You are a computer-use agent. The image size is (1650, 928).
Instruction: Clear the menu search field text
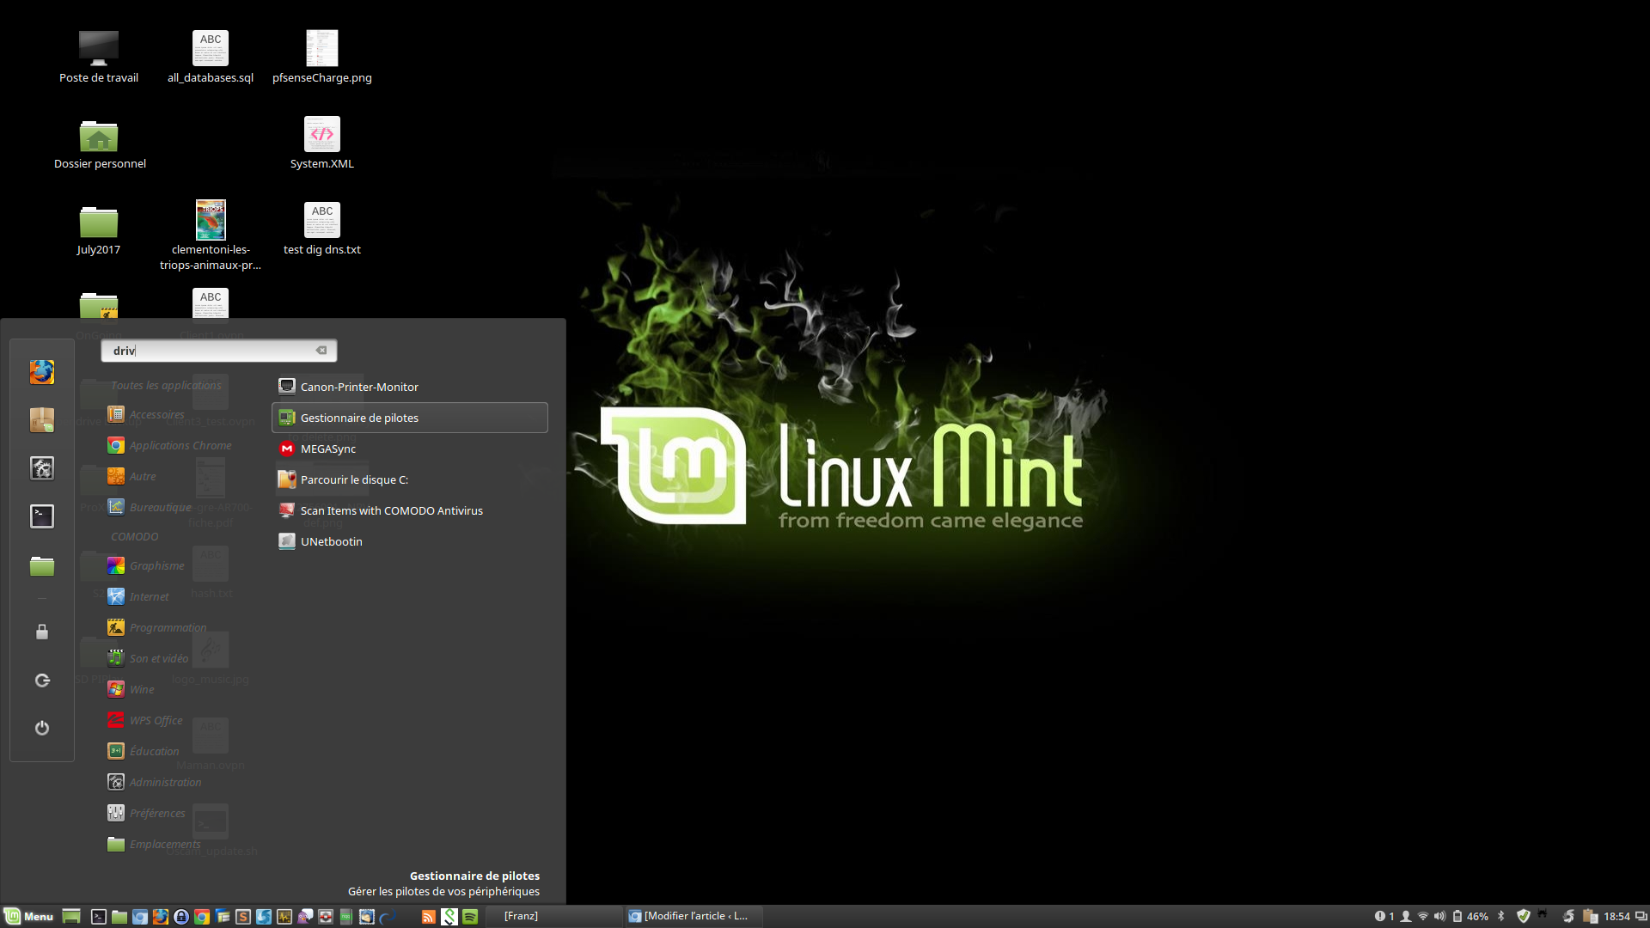click(321, 351)
